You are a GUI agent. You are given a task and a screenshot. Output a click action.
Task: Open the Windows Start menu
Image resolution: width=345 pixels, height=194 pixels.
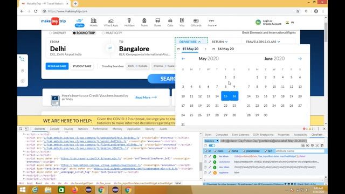[23, 190]
